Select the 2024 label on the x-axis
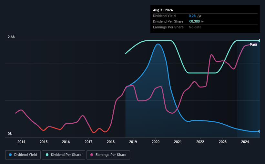Image resolution: width=265 pixels, height=164 pixels. click(245, 142)
